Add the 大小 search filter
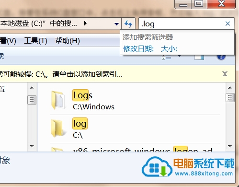 [169, 48]
